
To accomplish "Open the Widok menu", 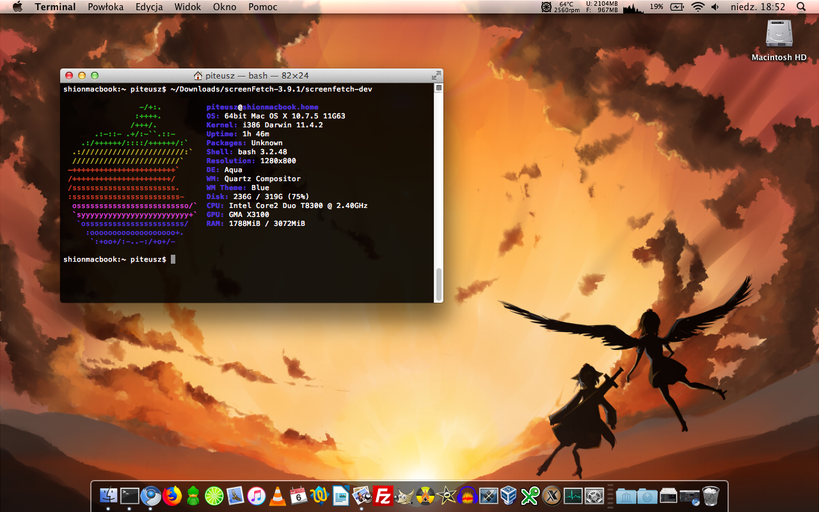I will [x=187, y=7].
